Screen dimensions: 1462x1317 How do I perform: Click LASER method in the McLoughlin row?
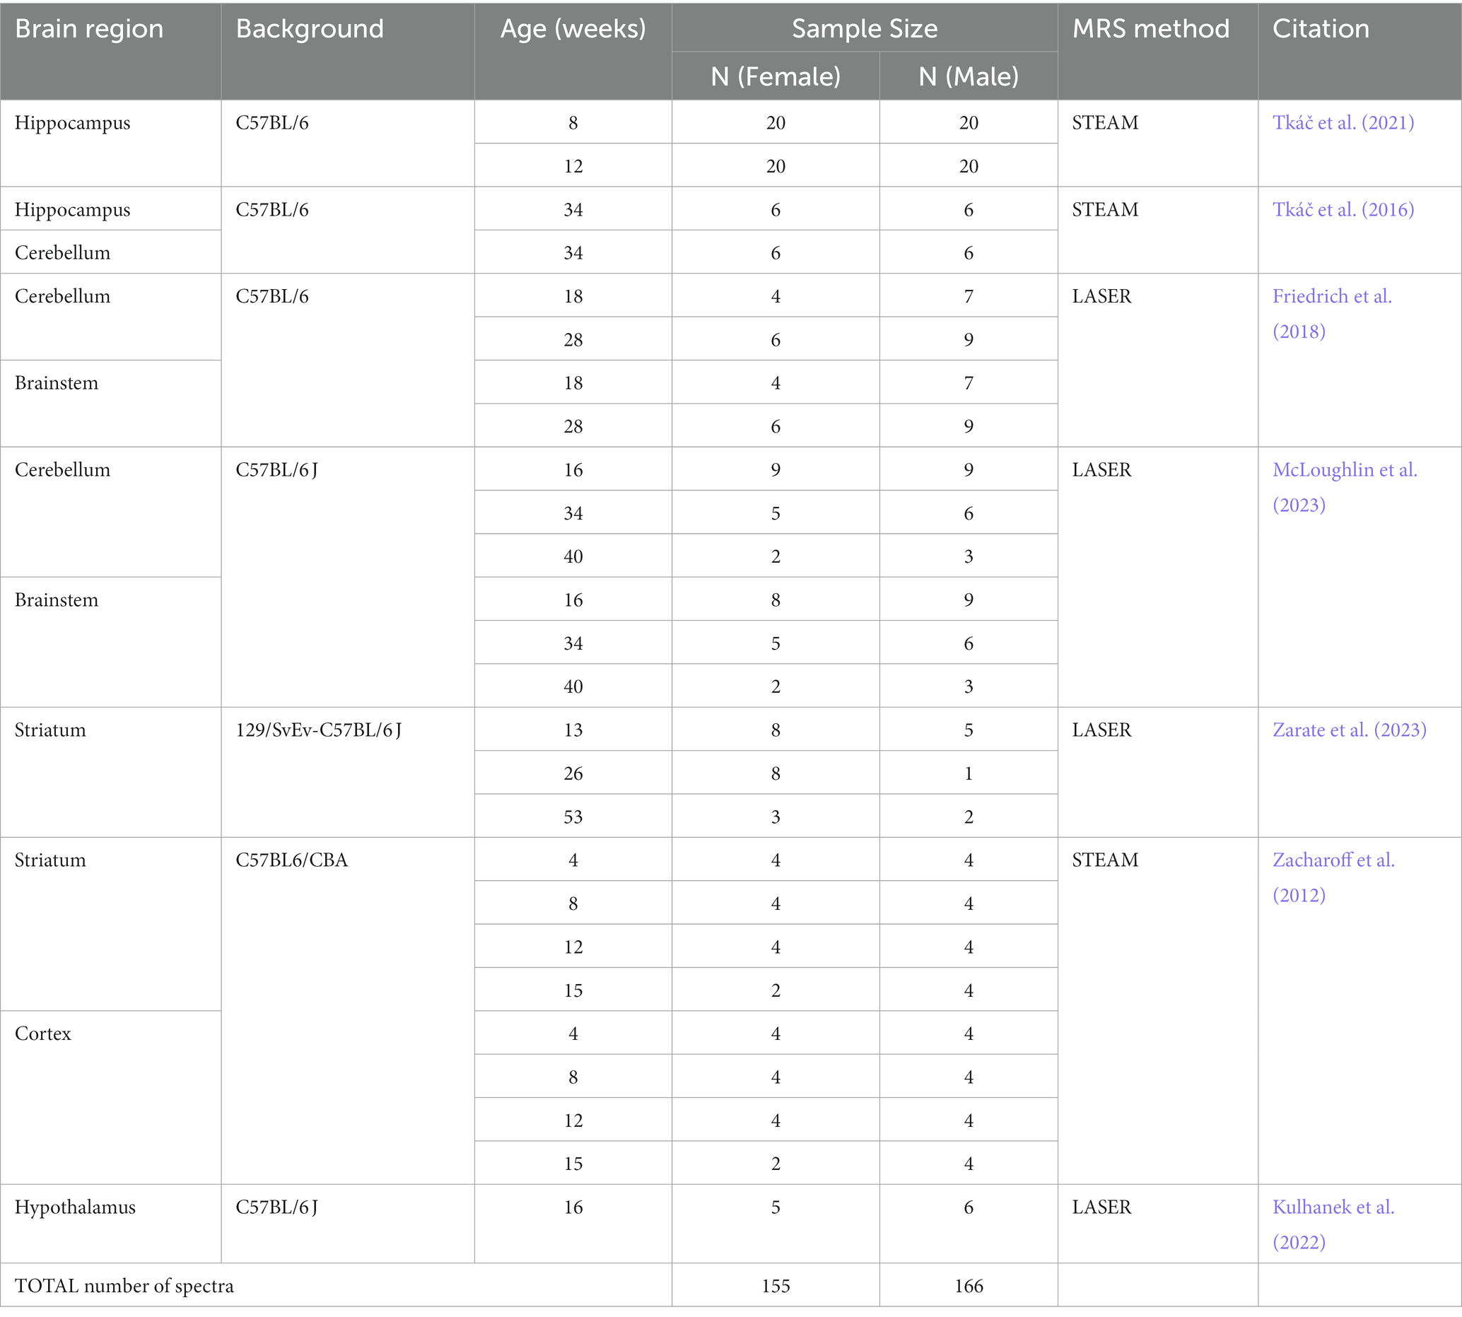1101,470
